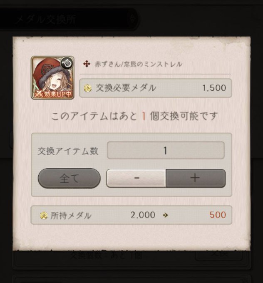Select all items with the 全て button

(x=69, y=178)
